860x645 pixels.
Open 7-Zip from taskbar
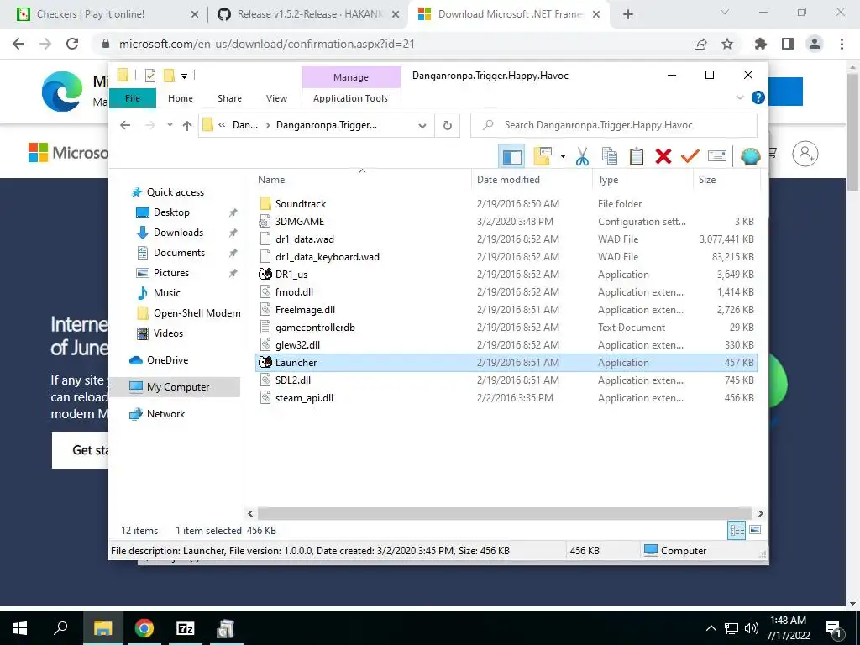[x=186, y=628]
